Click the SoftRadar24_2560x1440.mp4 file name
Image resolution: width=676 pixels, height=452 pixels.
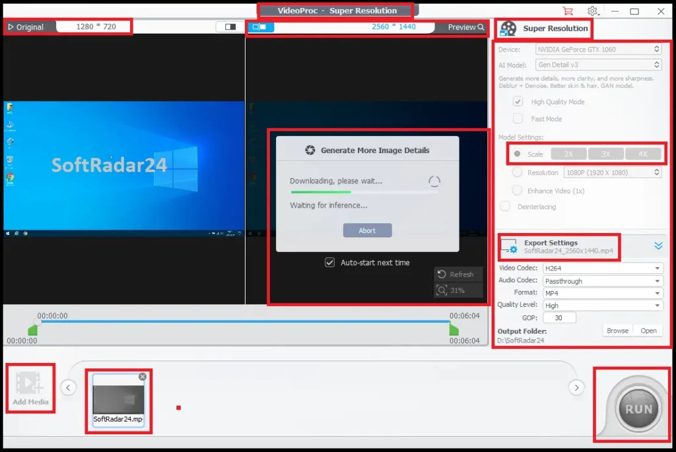tap(568, 251)
